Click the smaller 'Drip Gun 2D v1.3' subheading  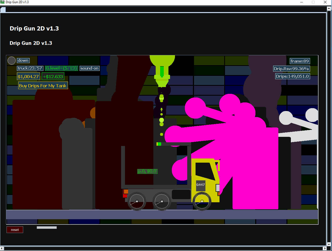point(31,43)
